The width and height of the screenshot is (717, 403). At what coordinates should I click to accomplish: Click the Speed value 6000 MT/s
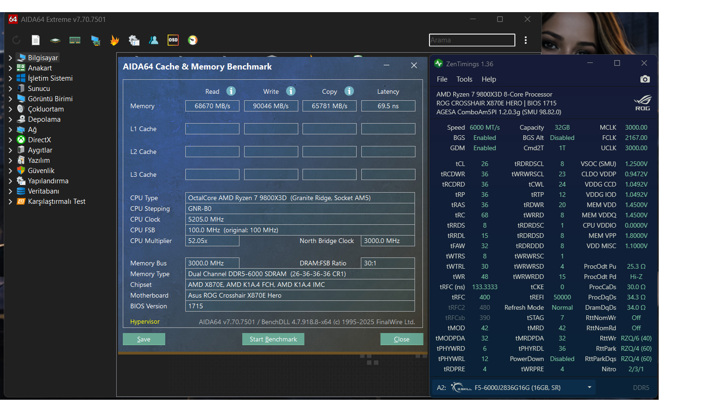click(485, 127)
